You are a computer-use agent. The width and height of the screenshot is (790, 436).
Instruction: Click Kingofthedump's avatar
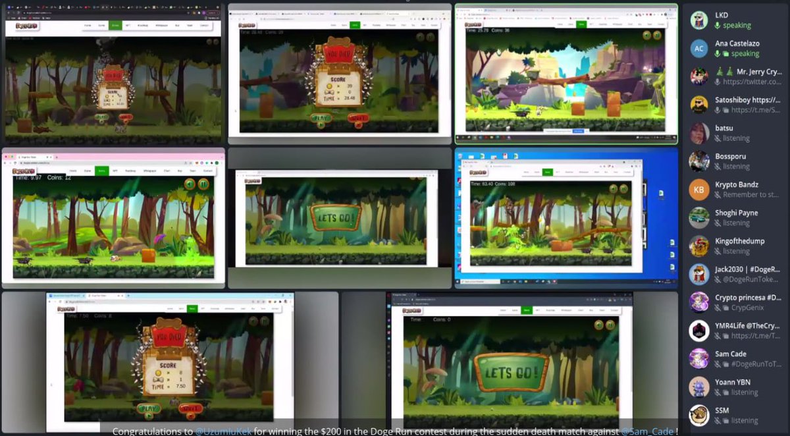tap(699, 246)
